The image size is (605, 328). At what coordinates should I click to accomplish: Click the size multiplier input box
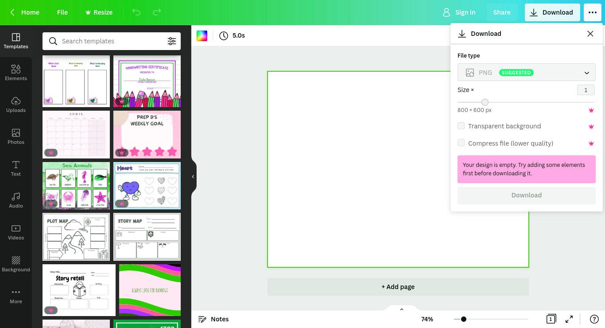tap(586, 90)
